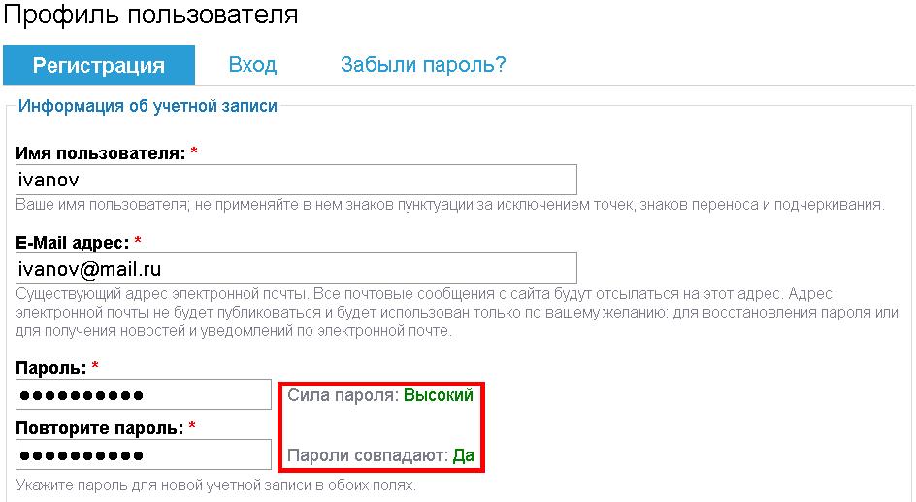916x502 pixels.
Task: Click the Укажите пароль hint text
Action: point(216,485)
